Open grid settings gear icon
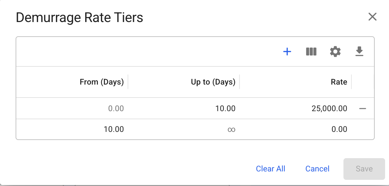The width and height of the screenshot is (389, 186). tap(335, 52)
